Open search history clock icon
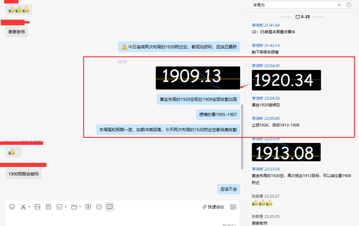 349,4
